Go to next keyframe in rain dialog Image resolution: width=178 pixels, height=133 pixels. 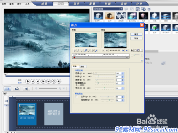pyautogui.click(x=96, y=50)
